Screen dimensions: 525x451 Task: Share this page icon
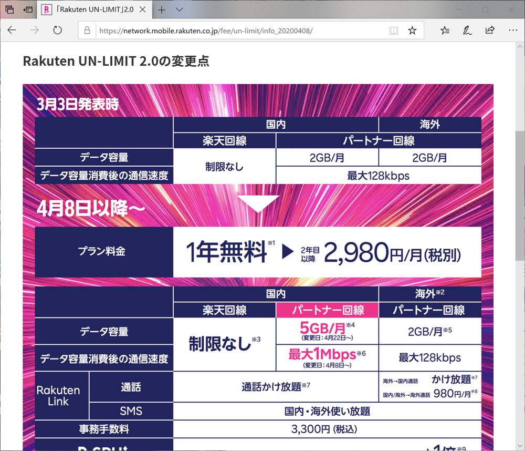click(490, 30)
